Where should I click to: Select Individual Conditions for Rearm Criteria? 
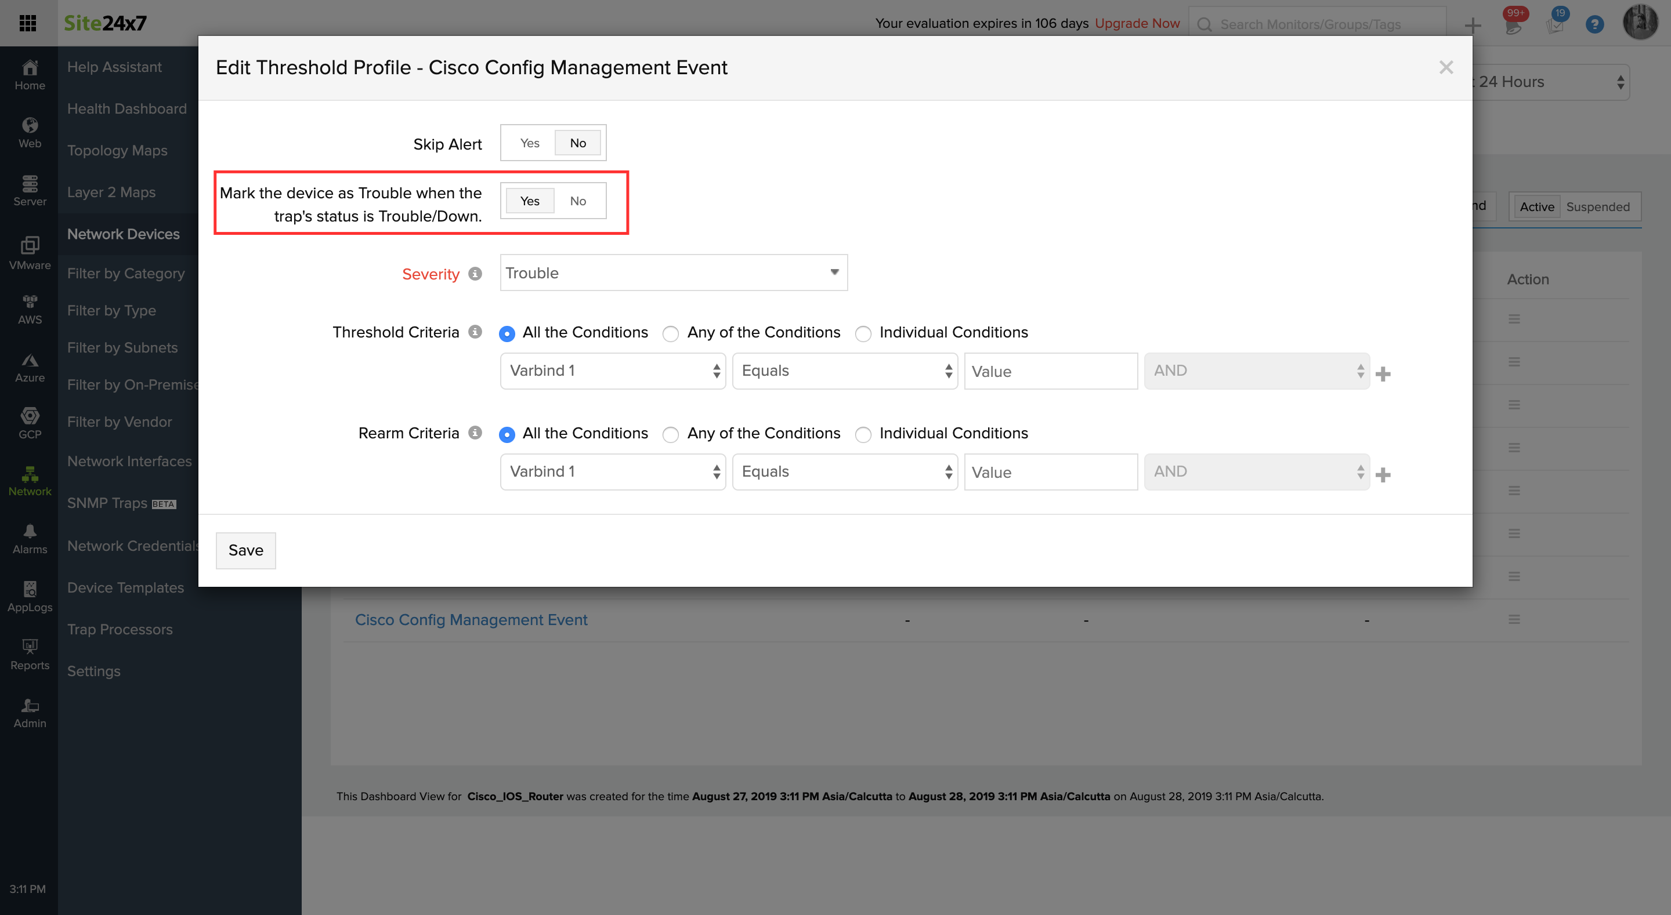[x=863, y=434]
